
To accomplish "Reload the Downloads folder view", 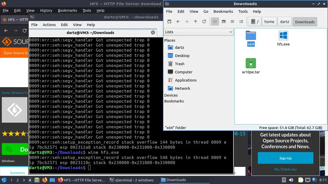I will click(204, 22).
